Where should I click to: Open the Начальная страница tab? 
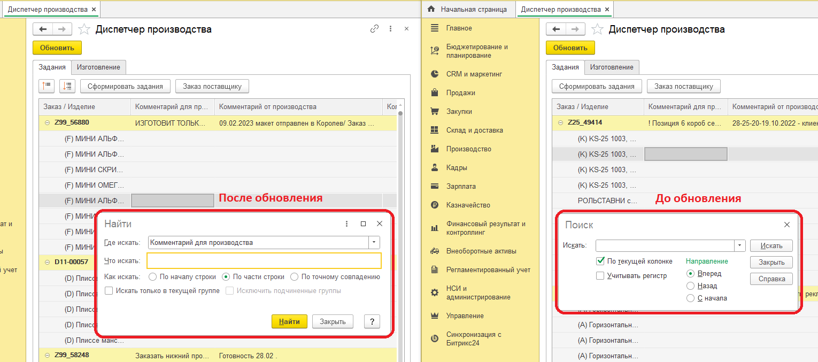[467, 9]
